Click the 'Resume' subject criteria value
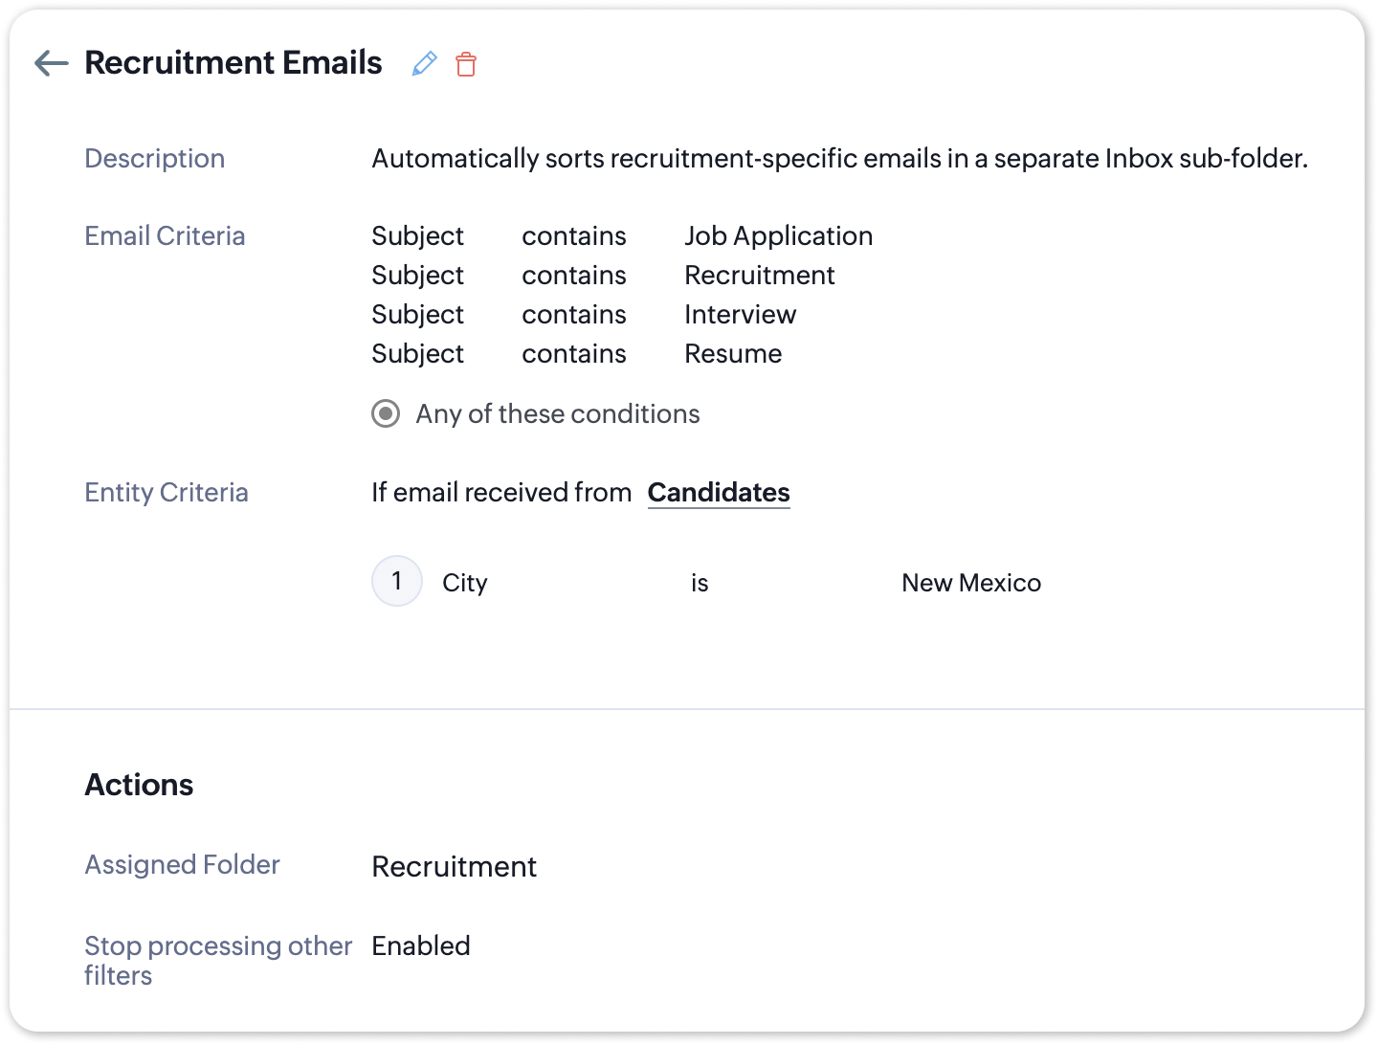The width and height of the screenshot is (1378, 1045). 733,354
